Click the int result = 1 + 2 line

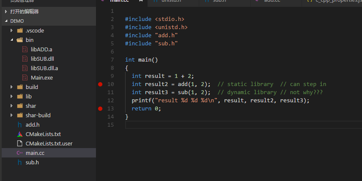tap(163, 76)
